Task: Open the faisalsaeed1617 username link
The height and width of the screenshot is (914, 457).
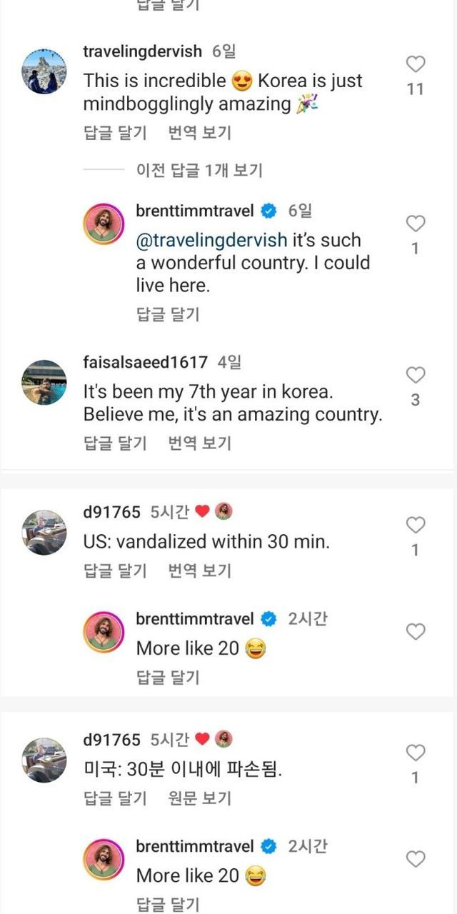Action: click(x=146, y=363)
